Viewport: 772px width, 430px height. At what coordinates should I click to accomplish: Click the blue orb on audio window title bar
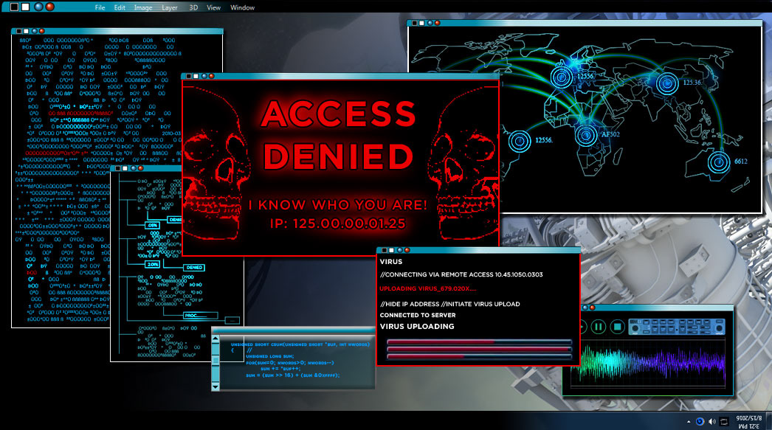point(585,308)
